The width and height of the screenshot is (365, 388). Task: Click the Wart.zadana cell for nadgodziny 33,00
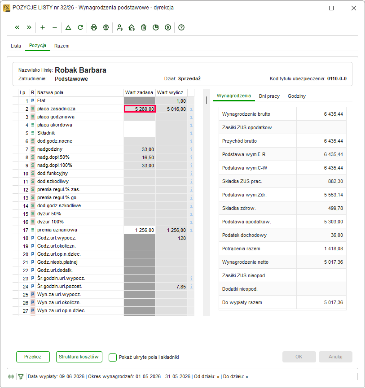click(140, 149)
